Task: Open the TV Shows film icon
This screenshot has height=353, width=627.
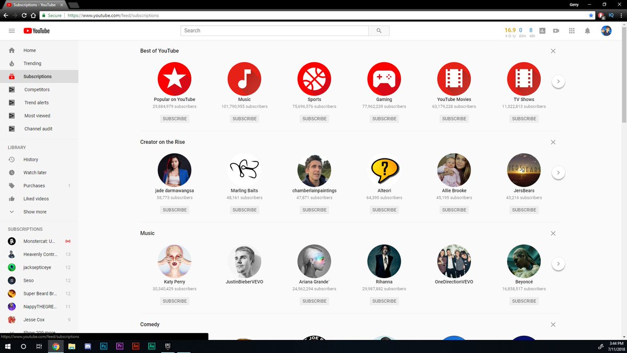Action: point(524,79)
